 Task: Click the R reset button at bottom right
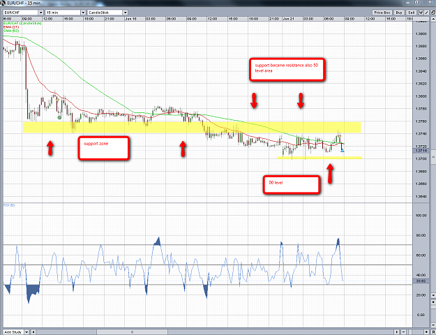tap(433, 332)
